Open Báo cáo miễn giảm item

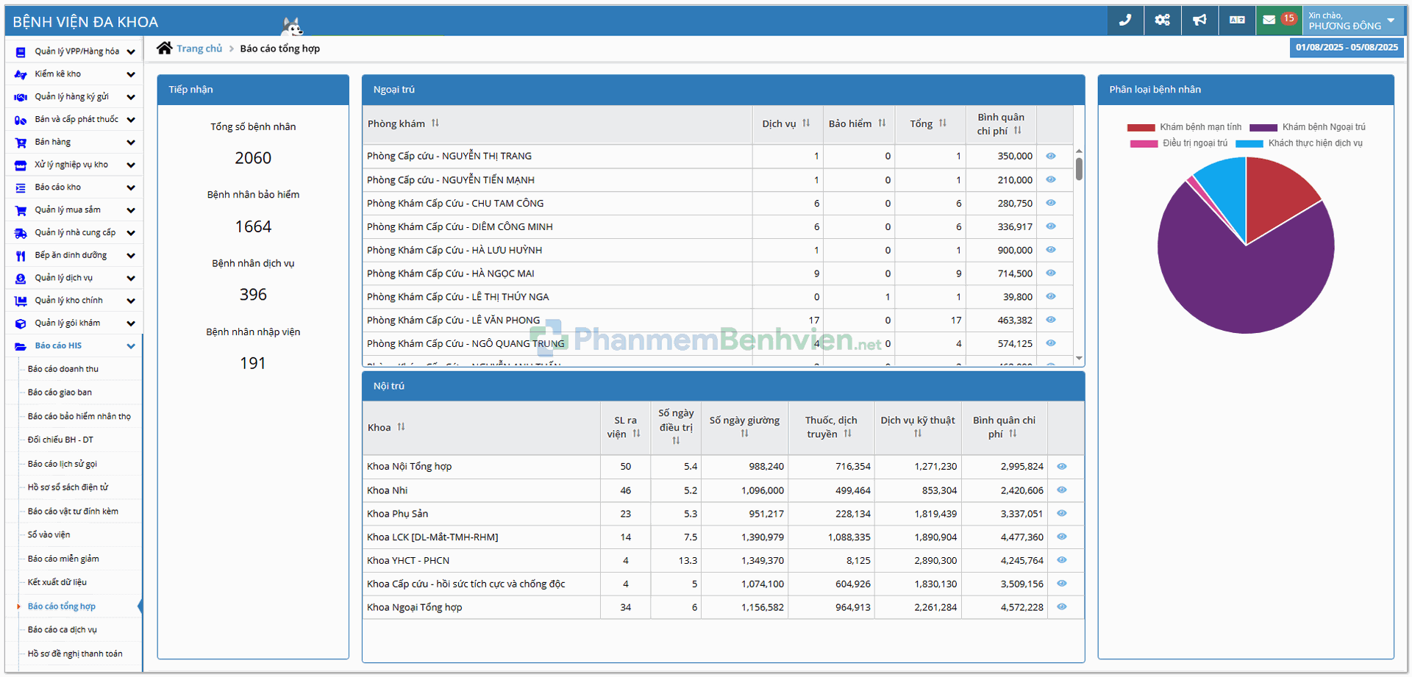click(63, 559)
